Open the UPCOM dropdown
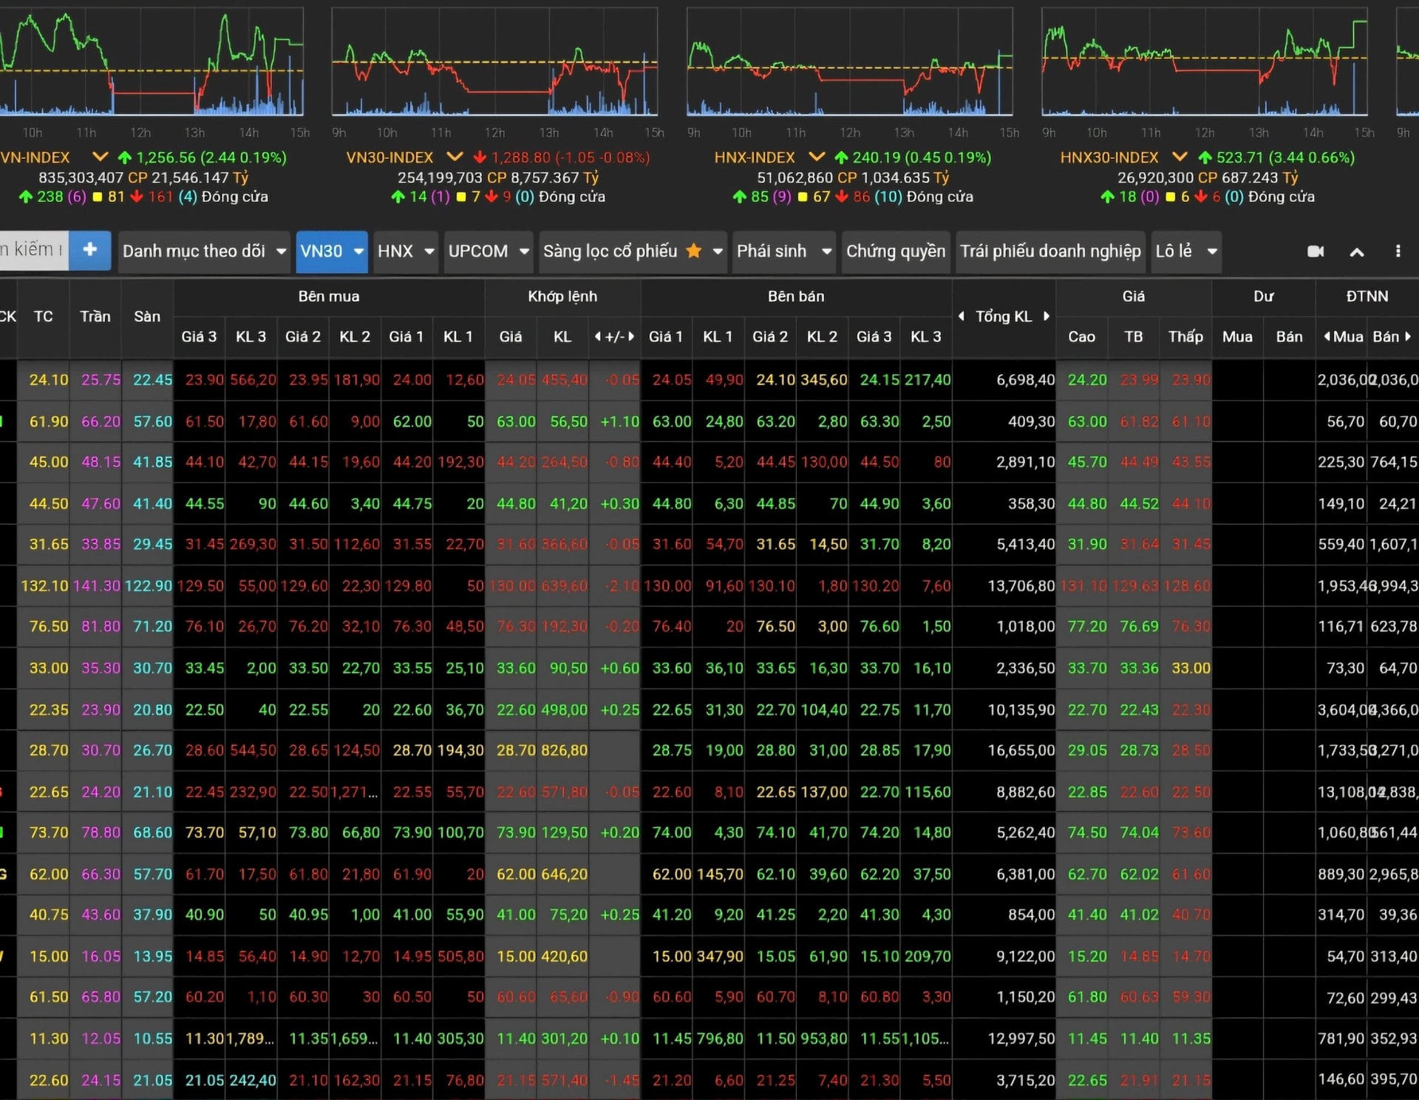The width and height of the screenshot is (1419, 1100). pyautogui.click(x=489, y=251)
